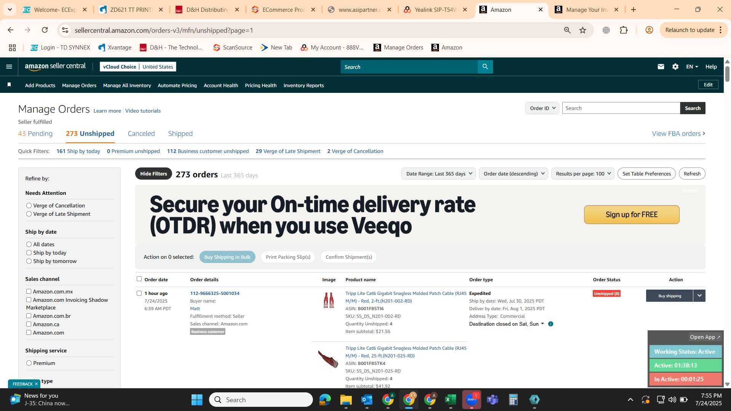Viewport: 731px width, 411px height.
Task: Open Excel from the taskbar
Action: pos(451,400)
